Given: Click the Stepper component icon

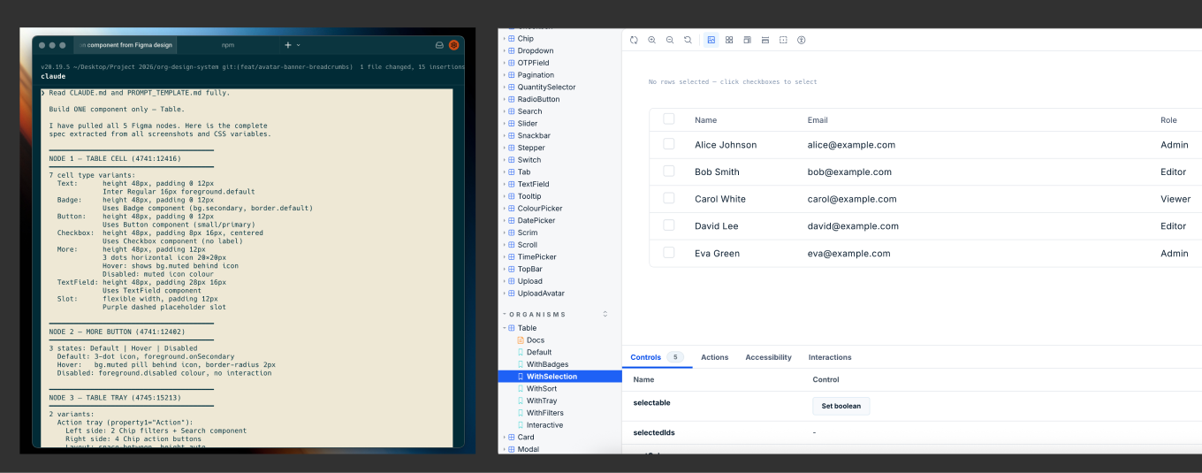Looking at the screenshot, I should [512, 148].
